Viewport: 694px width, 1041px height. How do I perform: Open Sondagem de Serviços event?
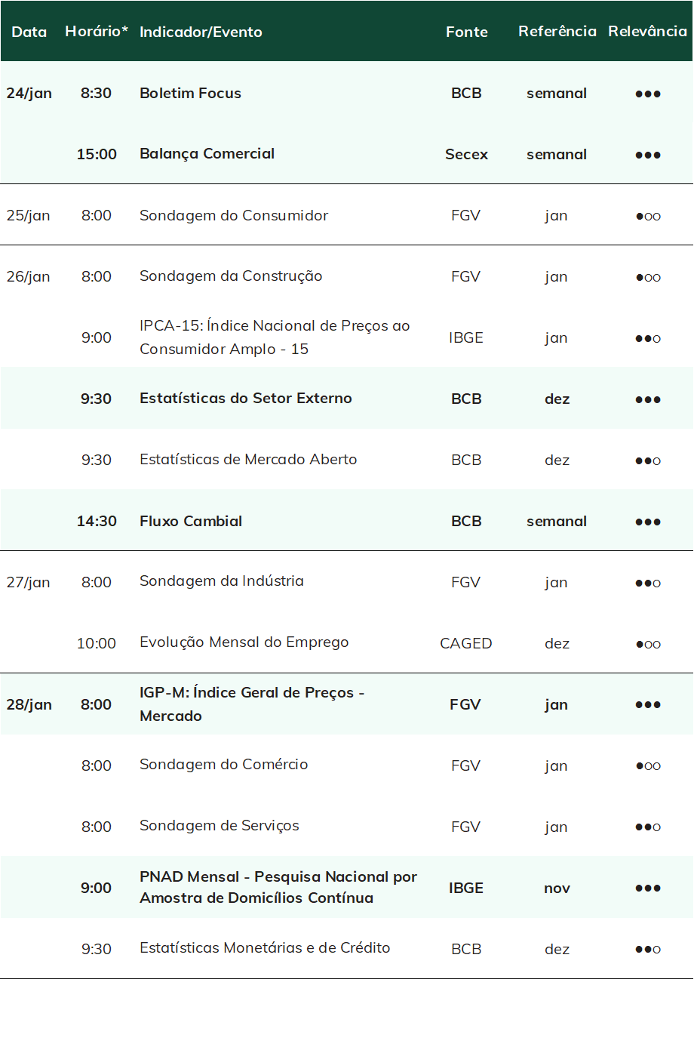pos(220,825)
